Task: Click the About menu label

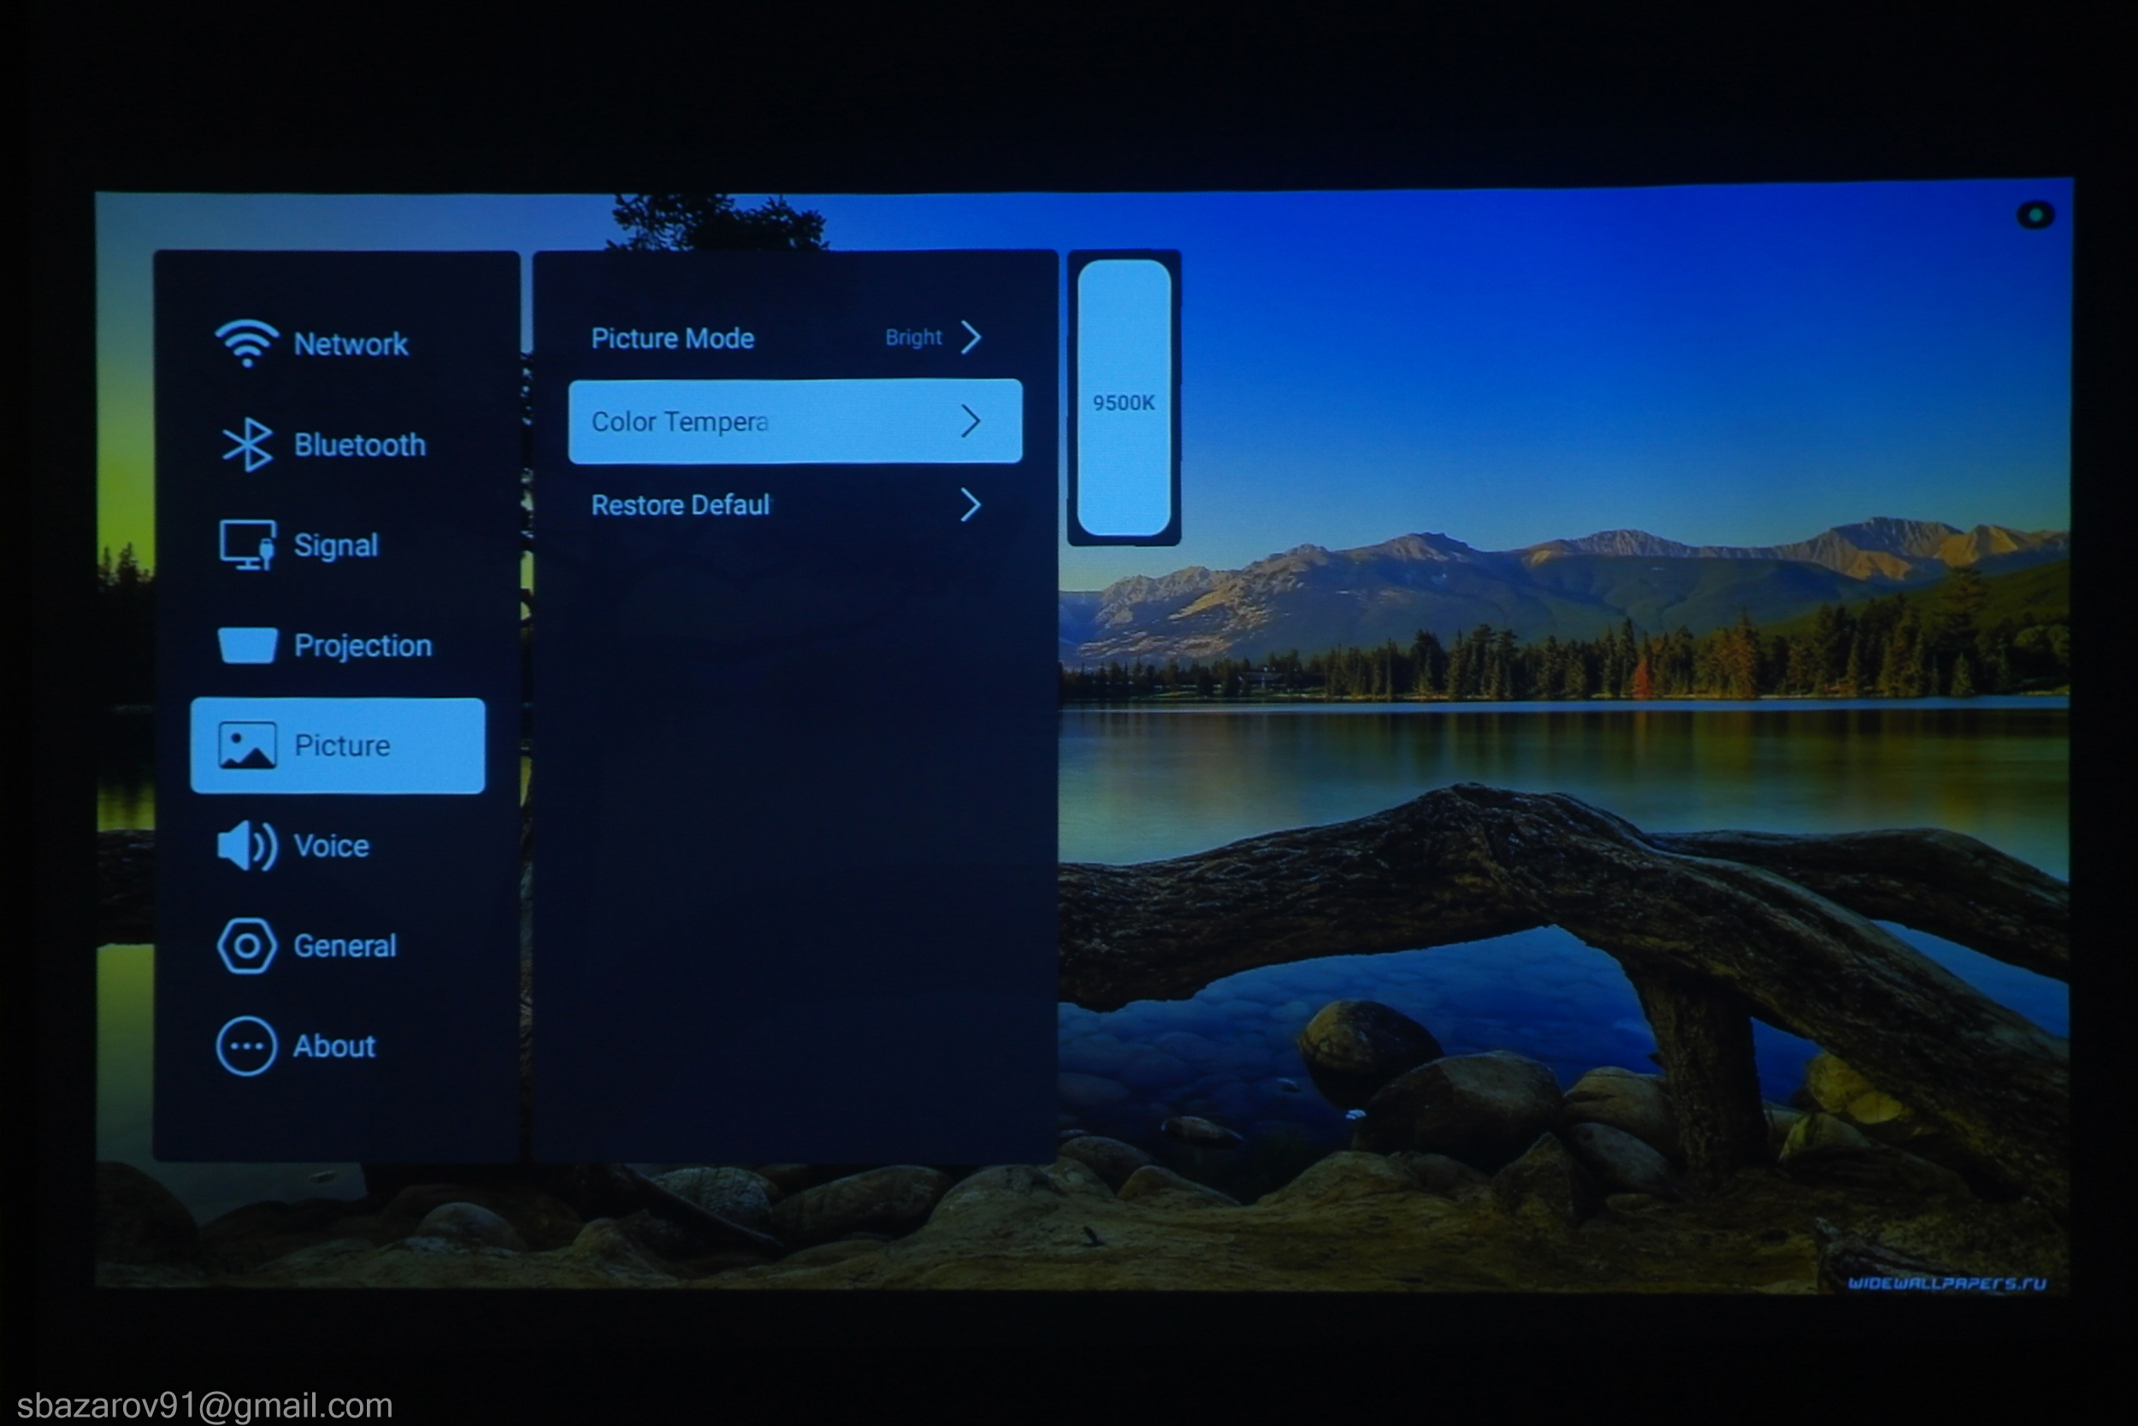Action: (x=334, y=1046)
